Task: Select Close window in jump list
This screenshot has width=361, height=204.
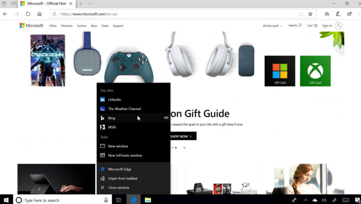Action: click(134, 188)
